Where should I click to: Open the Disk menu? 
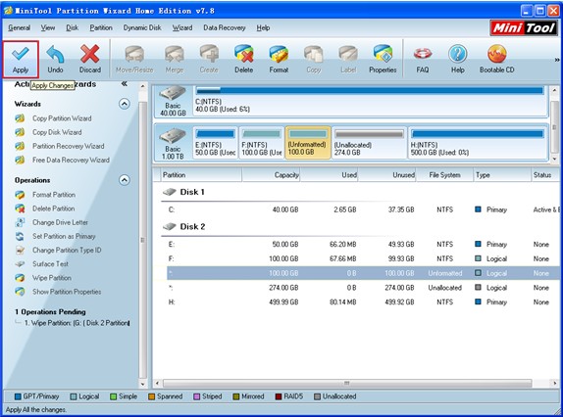pos(73,27)
